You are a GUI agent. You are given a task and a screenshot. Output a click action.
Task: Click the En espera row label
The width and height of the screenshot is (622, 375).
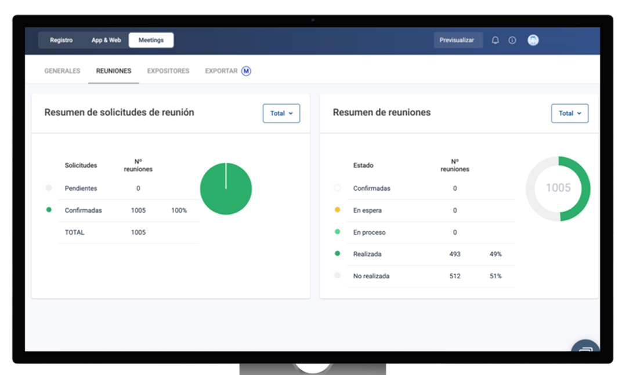click(367, 210)
